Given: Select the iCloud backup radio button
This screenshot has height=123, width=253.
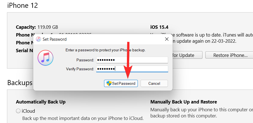Looking at the screenshot, I should [18, 111].
